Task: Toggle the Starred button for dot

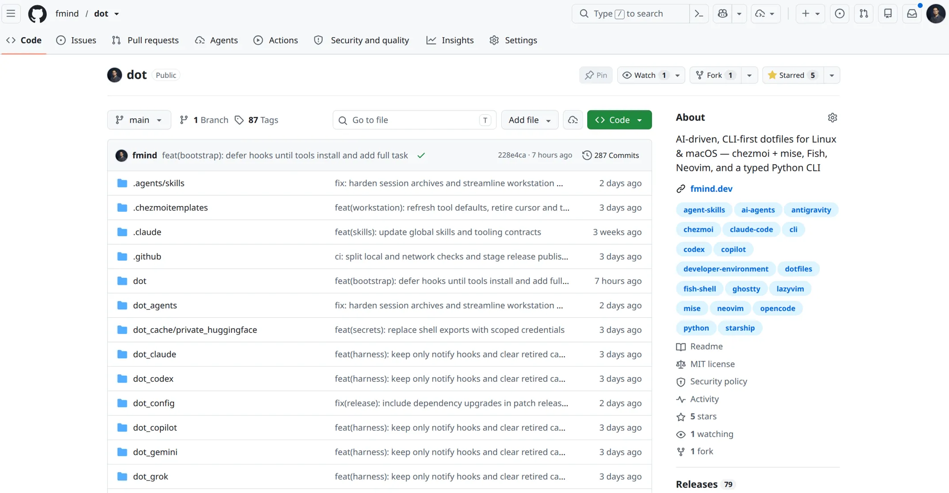Action: tap(793, 75)
